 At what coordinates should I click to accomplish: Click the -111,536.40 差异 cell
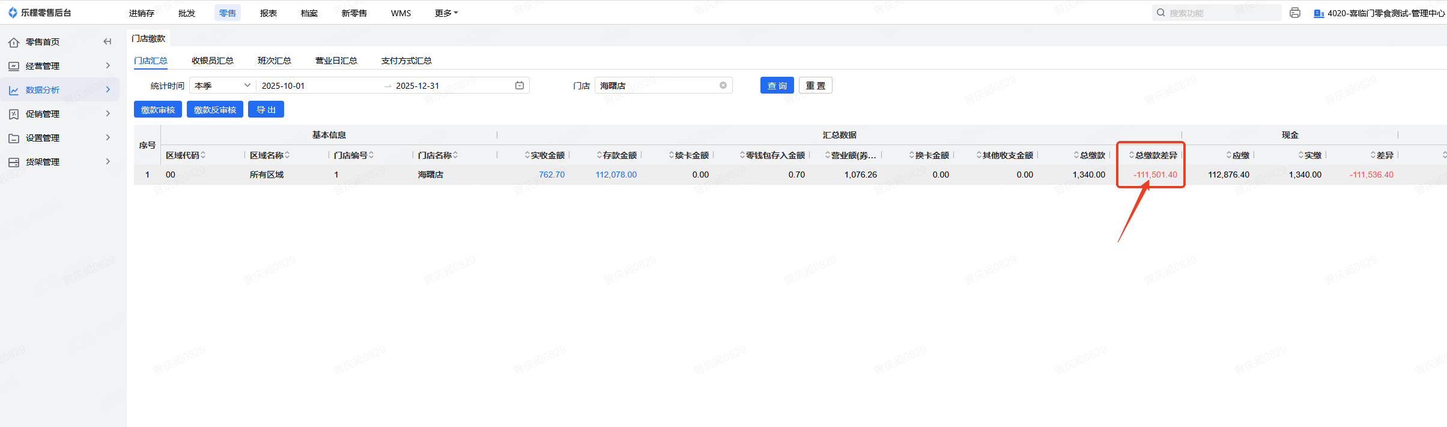tap(1372, 175)
